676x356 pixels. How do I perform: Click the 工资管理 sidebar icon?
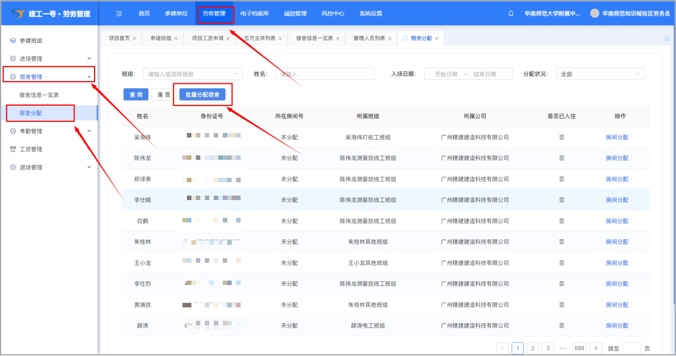pos(13,149)
